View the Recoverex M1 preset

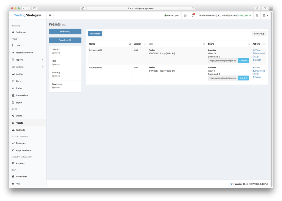pyautogui.click(x=256, y=50)
